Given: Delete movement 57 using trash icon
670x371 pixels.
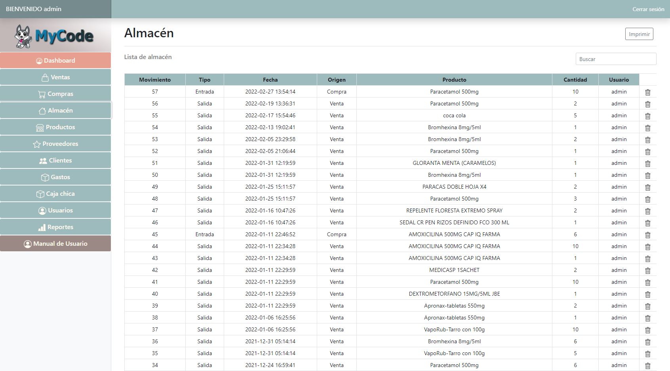Looking at the screenshot, I should [647, 92].
